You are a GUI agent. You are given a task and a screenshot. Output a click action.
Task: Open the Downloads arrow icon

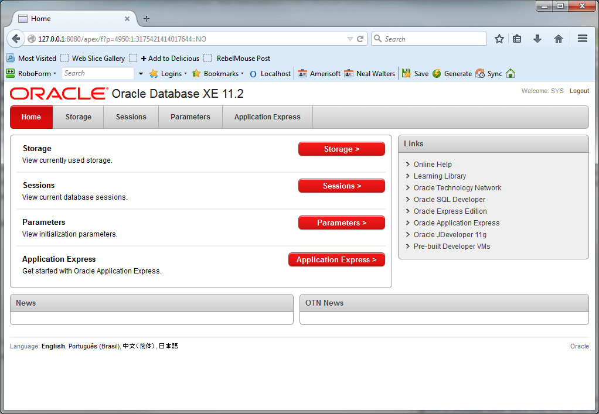pos(537,39)
